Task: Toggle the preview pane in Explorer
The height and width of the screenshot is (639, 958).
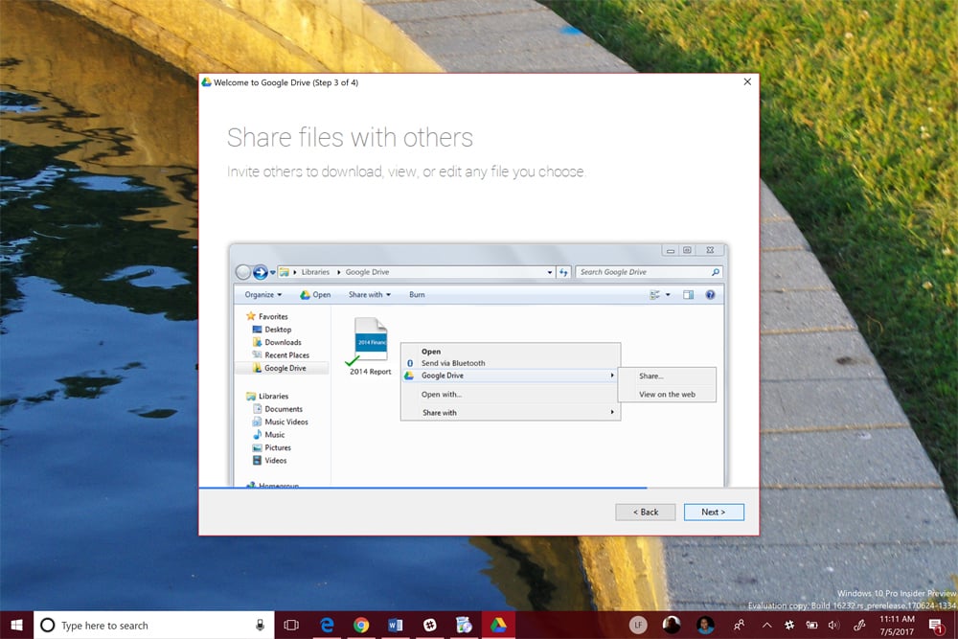Action: tap(687, 294)
